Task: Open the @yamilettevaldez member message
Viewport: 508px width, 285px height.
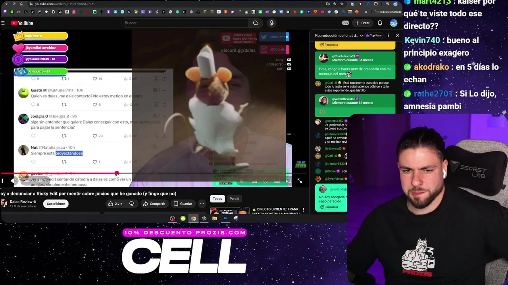Action: click(355, 105)
